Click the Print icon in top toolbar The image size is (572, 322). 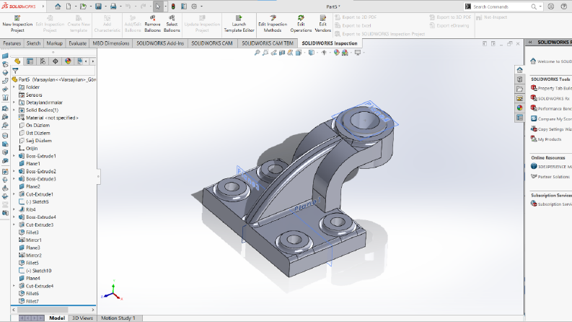[113, 6]
